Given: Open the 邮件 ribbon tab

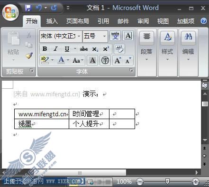Looking at the screenshot, I should [123, 21].
